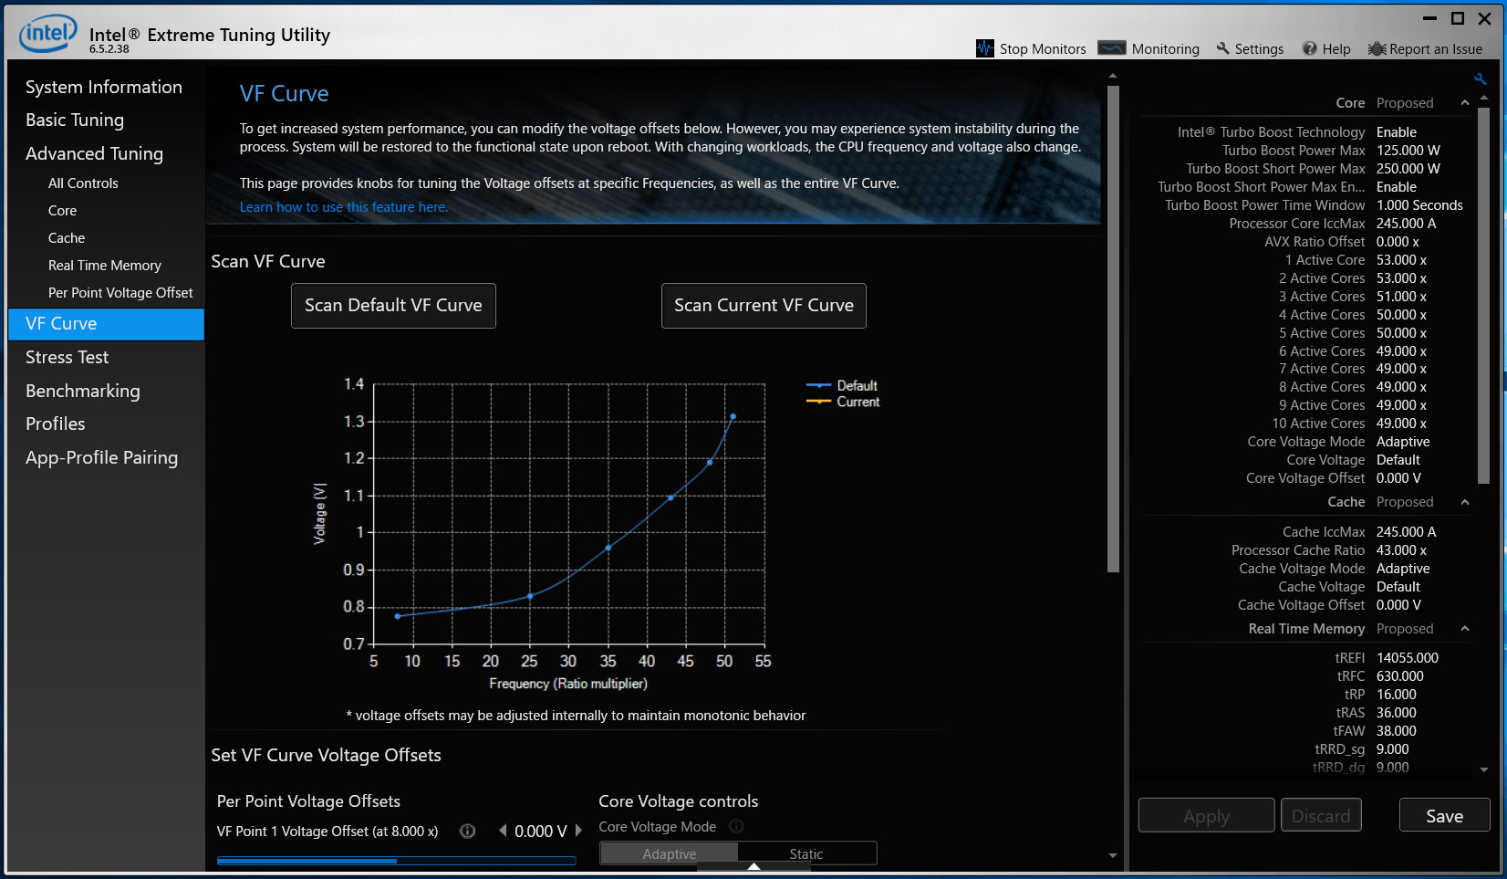Screen dimensions: 1507x879
Task: Select the VF Curve menu item
Action: (106, 324)
